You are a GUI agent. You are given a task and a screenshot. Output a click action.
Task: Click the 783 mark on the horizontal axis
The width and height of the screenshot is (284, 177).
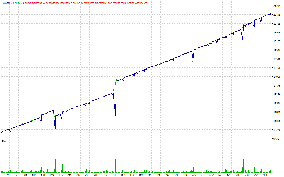tap(265, 175)
